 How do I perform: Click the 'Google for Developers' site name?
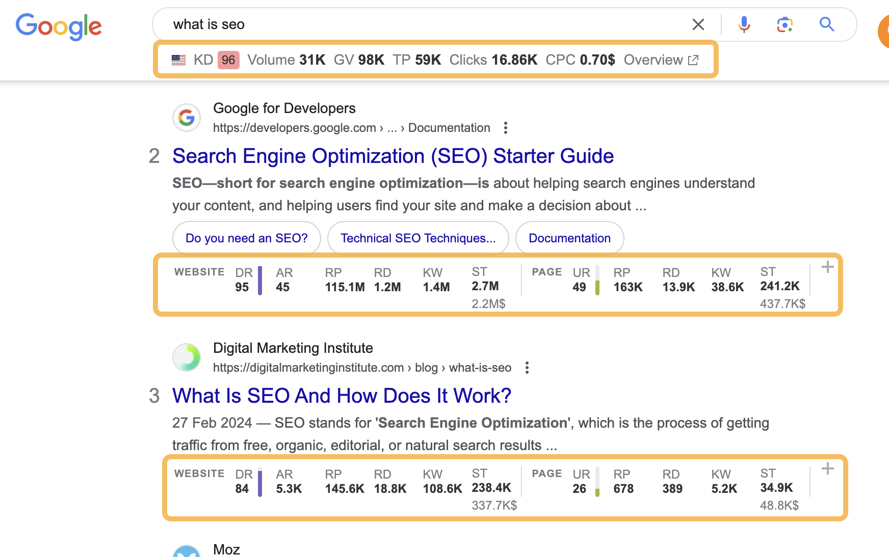(284, 108)
